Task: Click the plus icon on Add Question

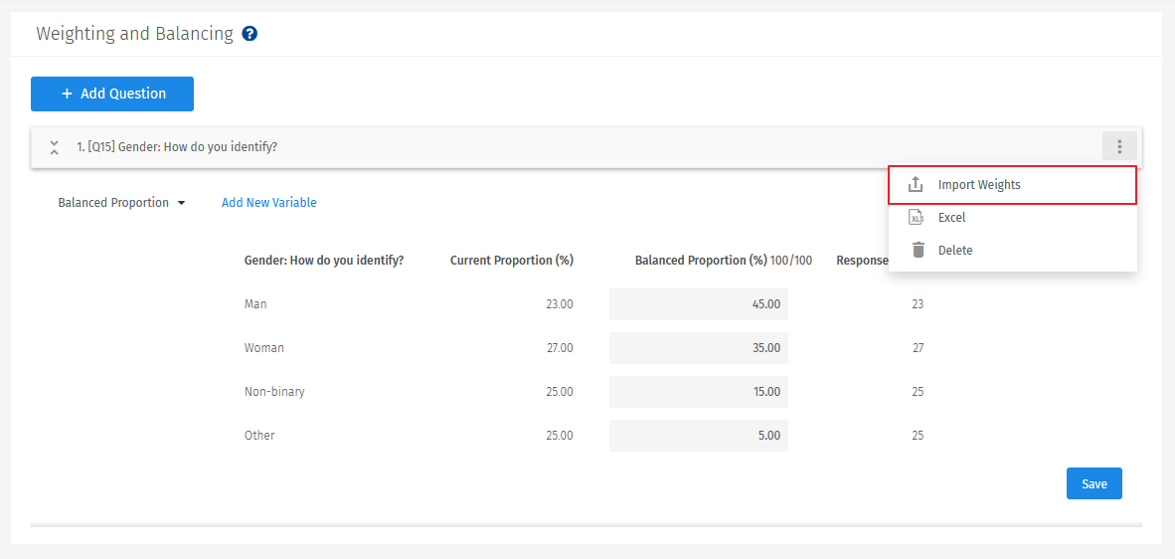Action: coord(67,93)
